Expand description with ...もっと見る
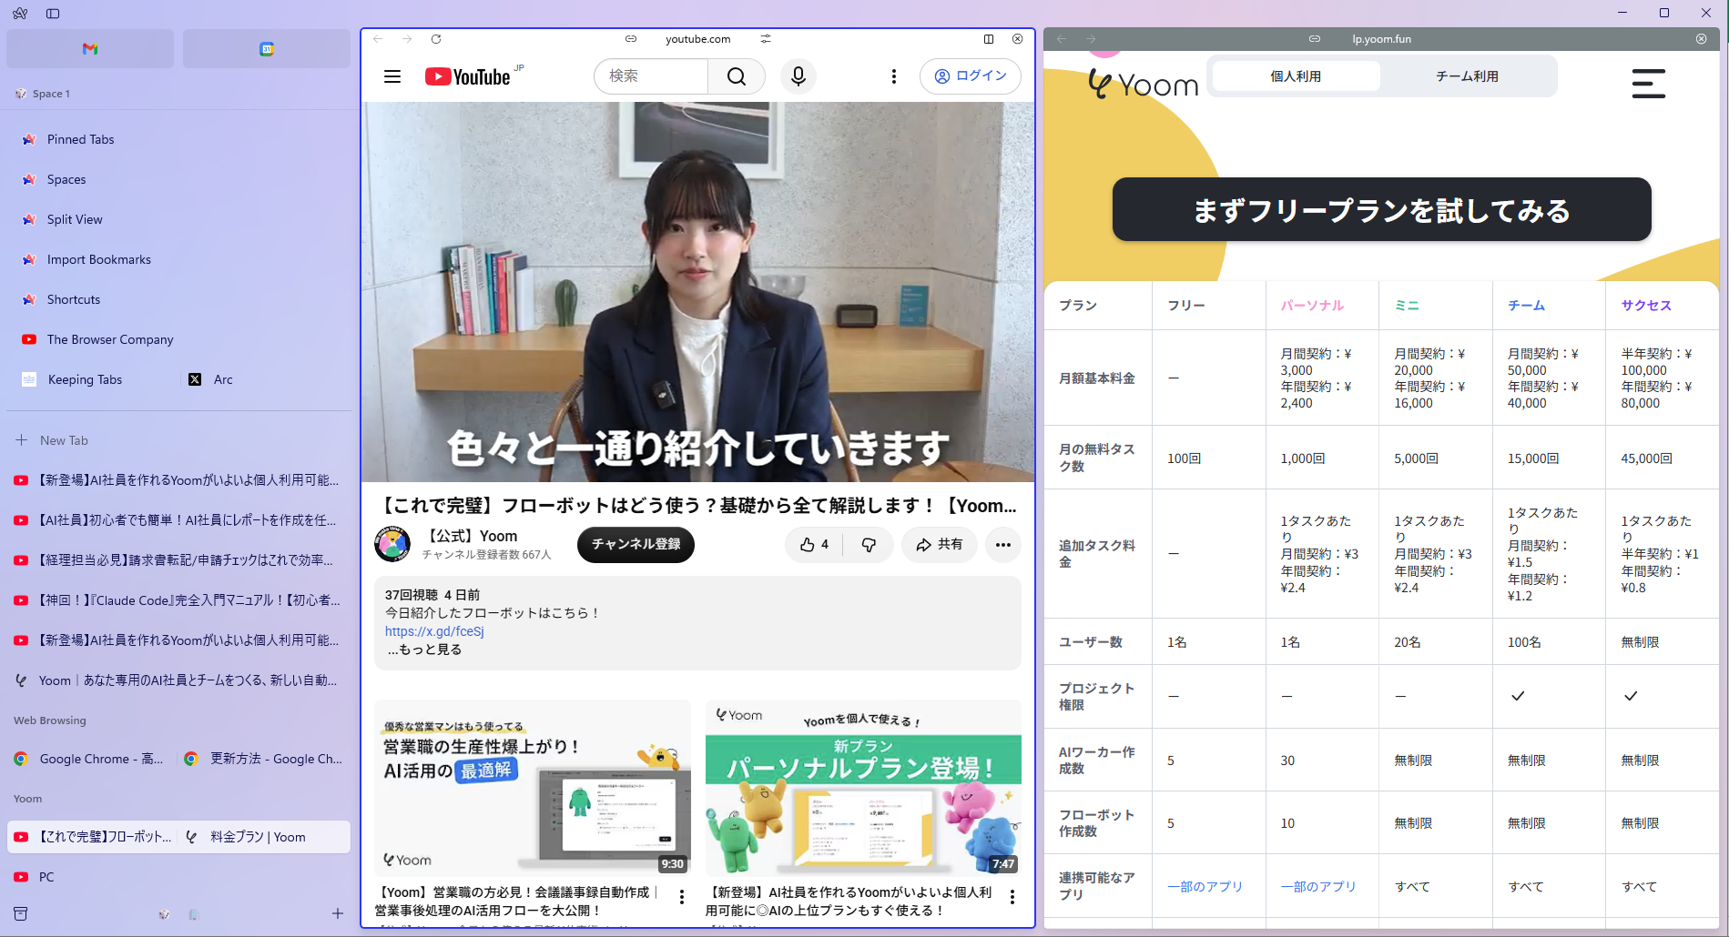1729x937 pixels. (x=424, y=650)
